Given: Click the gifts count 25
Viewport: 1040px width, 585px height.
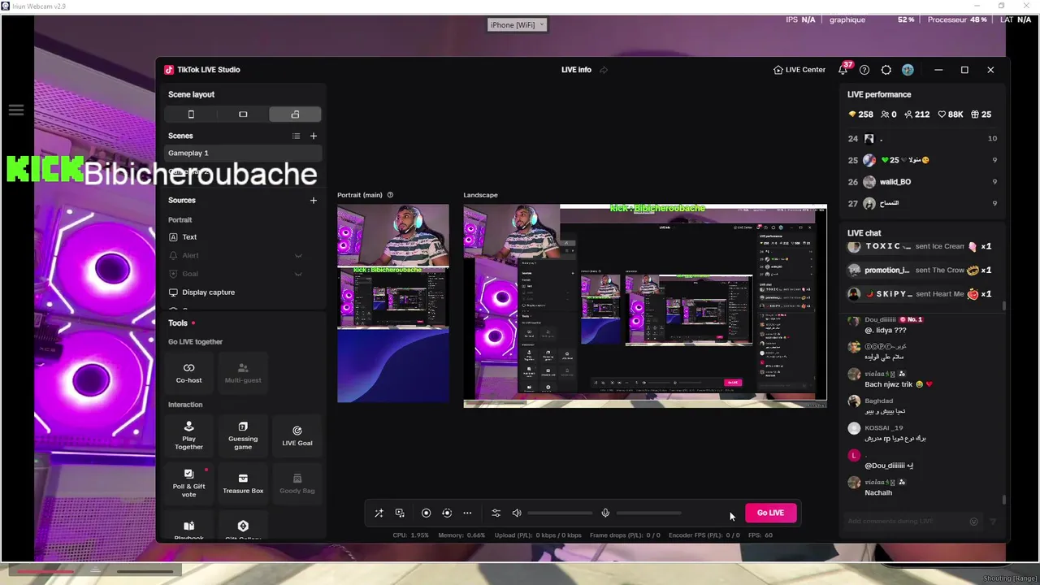Looking at the screenshot, I should point(981,115).
